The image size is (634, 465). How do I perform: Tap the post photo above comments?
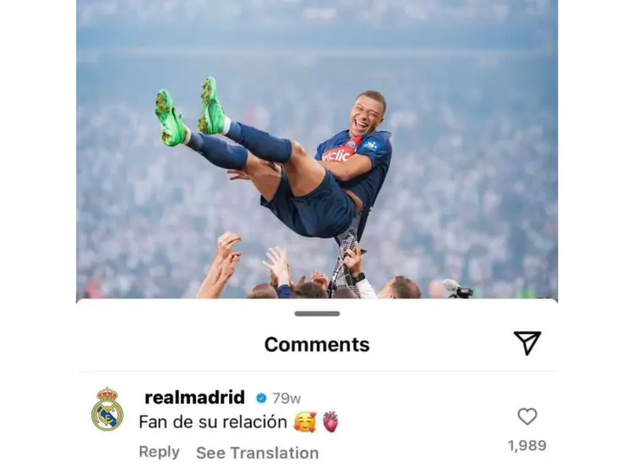coord(317,149)
